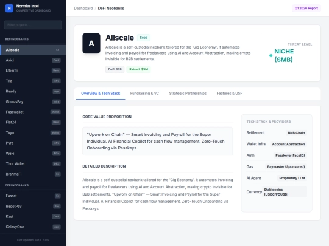Select Thor Wallet project in sidebar
The width and height of the screenshot is (329, 246).
coord(33,163)
